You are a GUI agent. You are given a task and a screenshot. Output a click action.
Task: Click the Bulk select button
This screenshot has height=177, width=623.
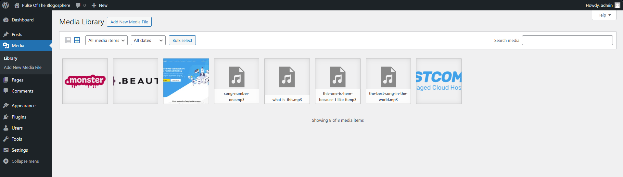point(182,40)
